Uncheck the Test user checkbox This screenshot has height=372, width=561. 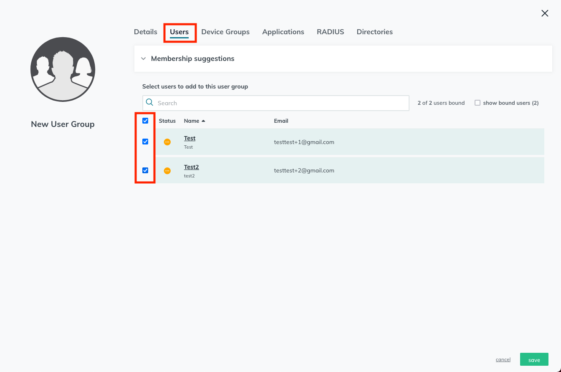click(x=145, y=142)
